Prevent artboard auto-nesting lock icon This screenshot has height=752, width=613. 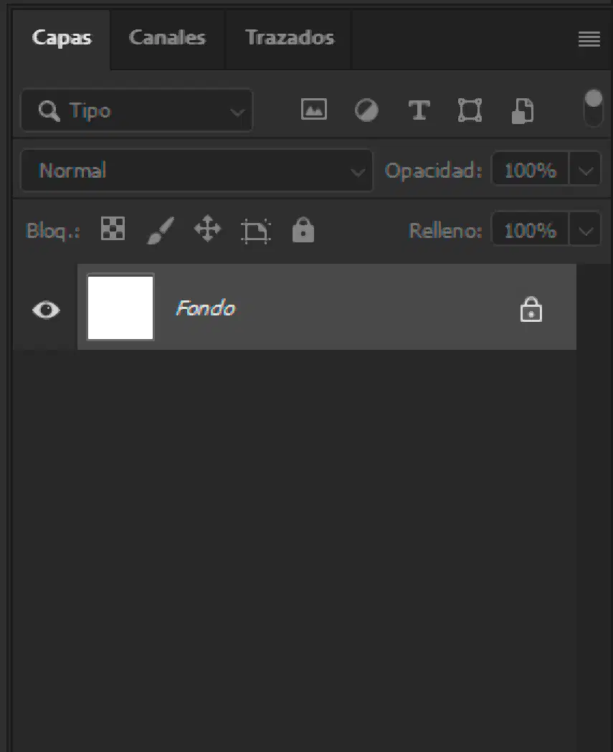coord(256,231)
